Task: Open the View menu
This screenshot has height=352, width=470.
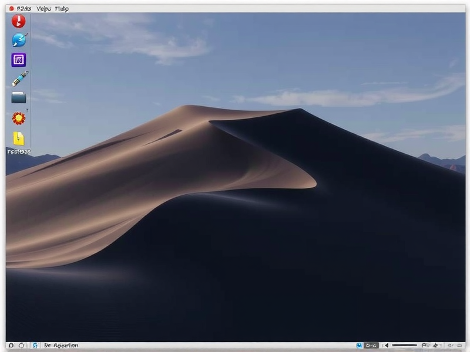Action: (45, 9)
